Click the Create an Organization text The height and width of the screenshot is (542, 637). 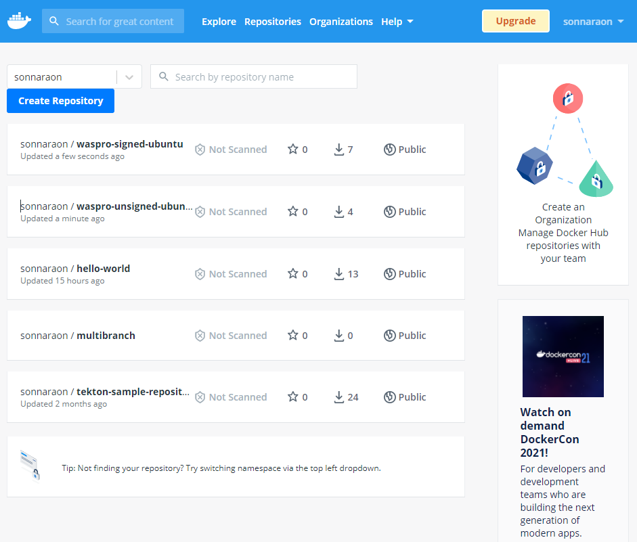pos(563,213)
